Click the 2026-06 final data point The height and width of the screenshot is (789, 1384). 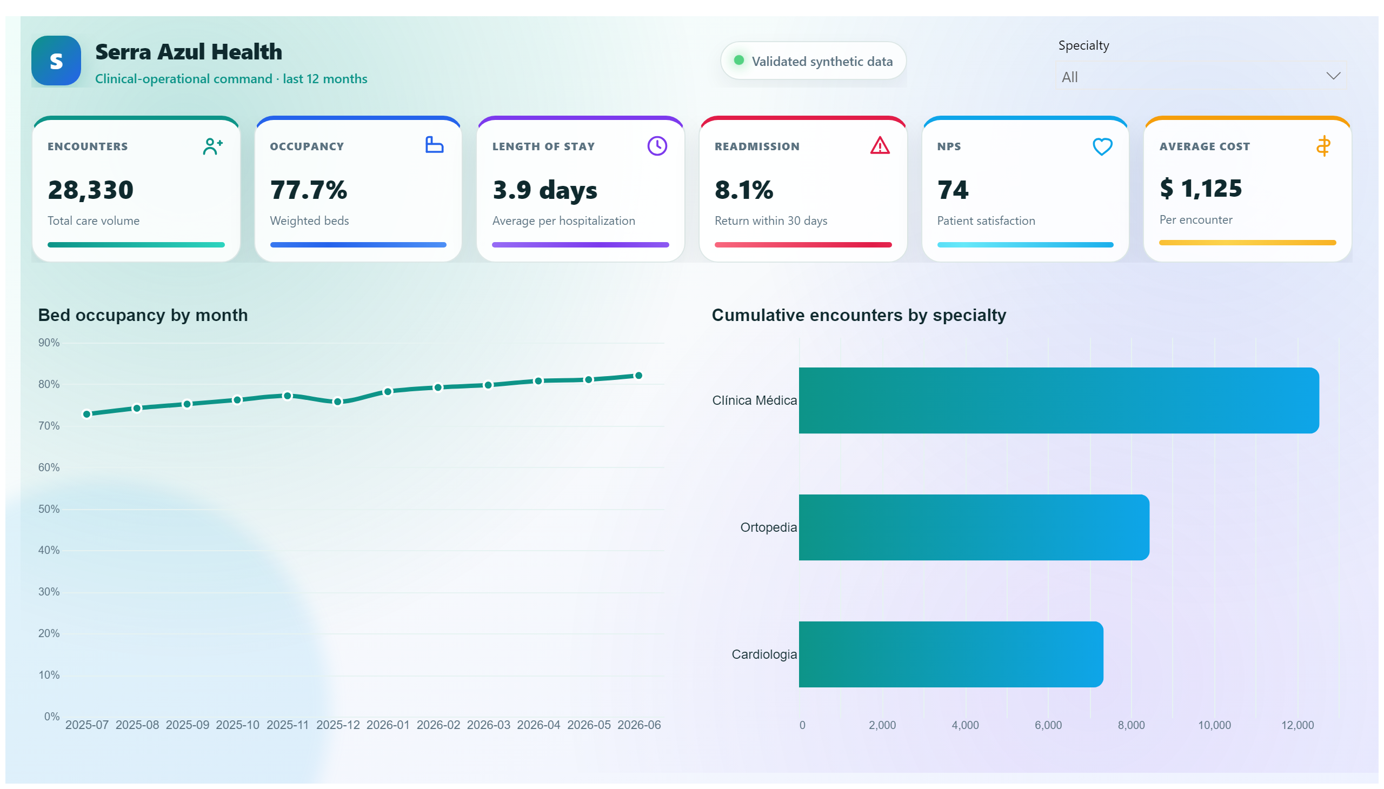[x=638, y=375]
